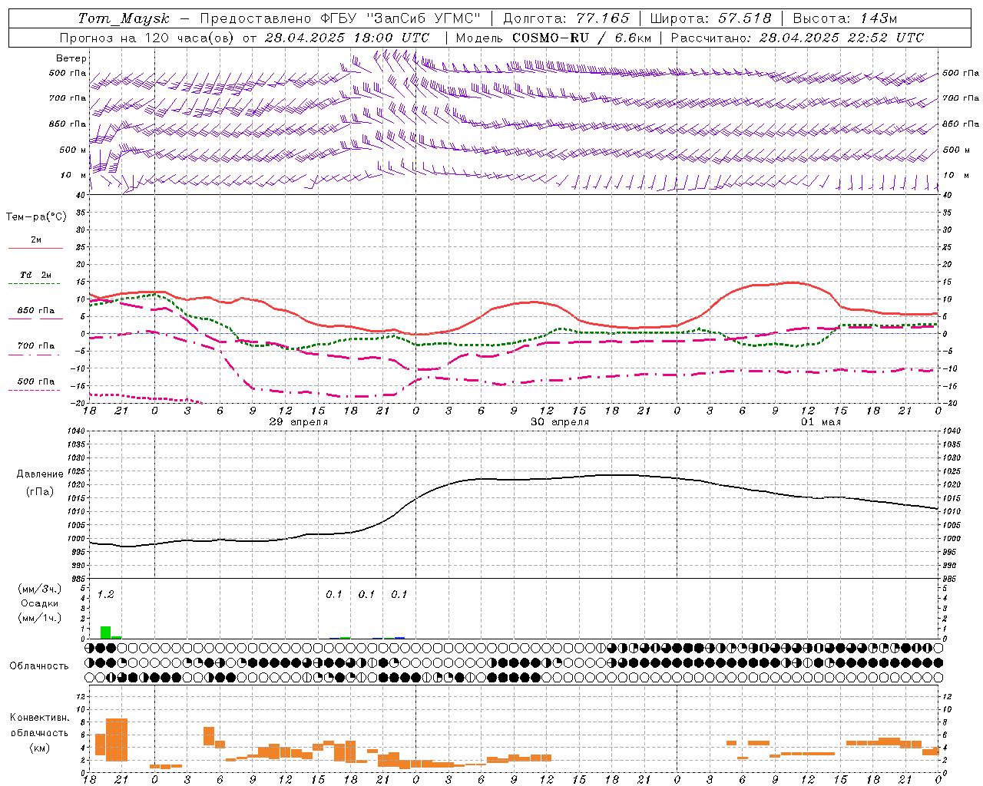Viewport: 983px width, 786px height.
Task: Click the 1.2 precipitation amount value
Action: [x=105, y=595]
